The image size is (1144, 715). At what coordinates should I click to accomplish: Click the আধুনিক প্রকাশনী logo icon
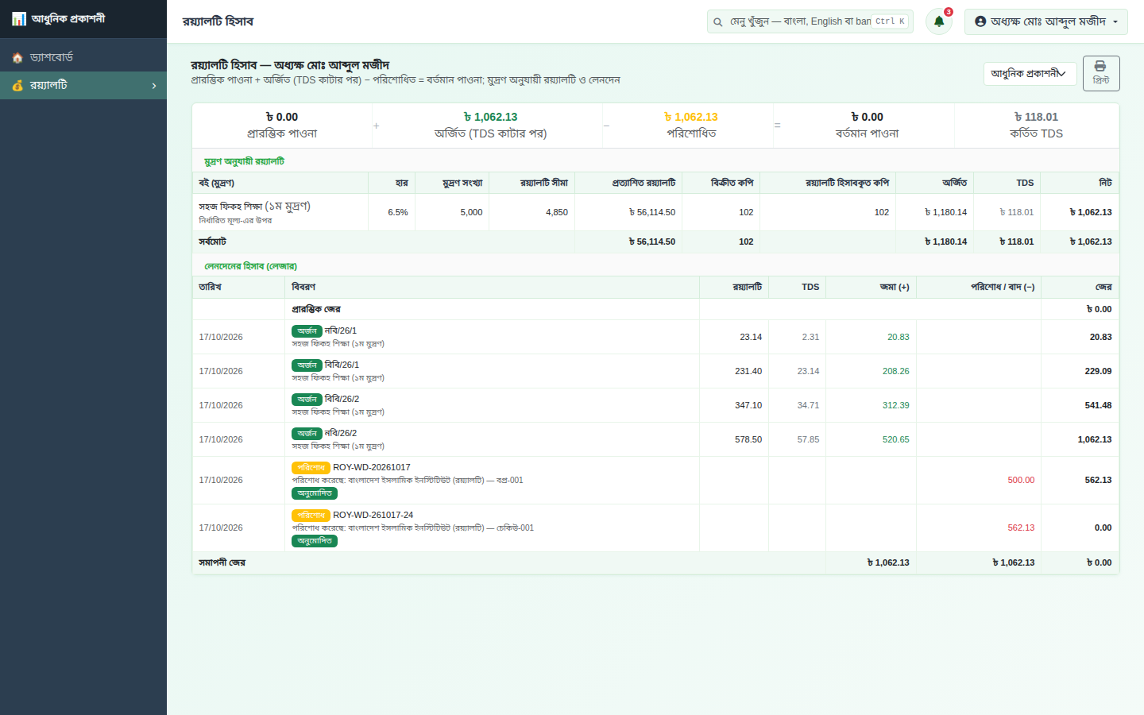pos(19,18)
